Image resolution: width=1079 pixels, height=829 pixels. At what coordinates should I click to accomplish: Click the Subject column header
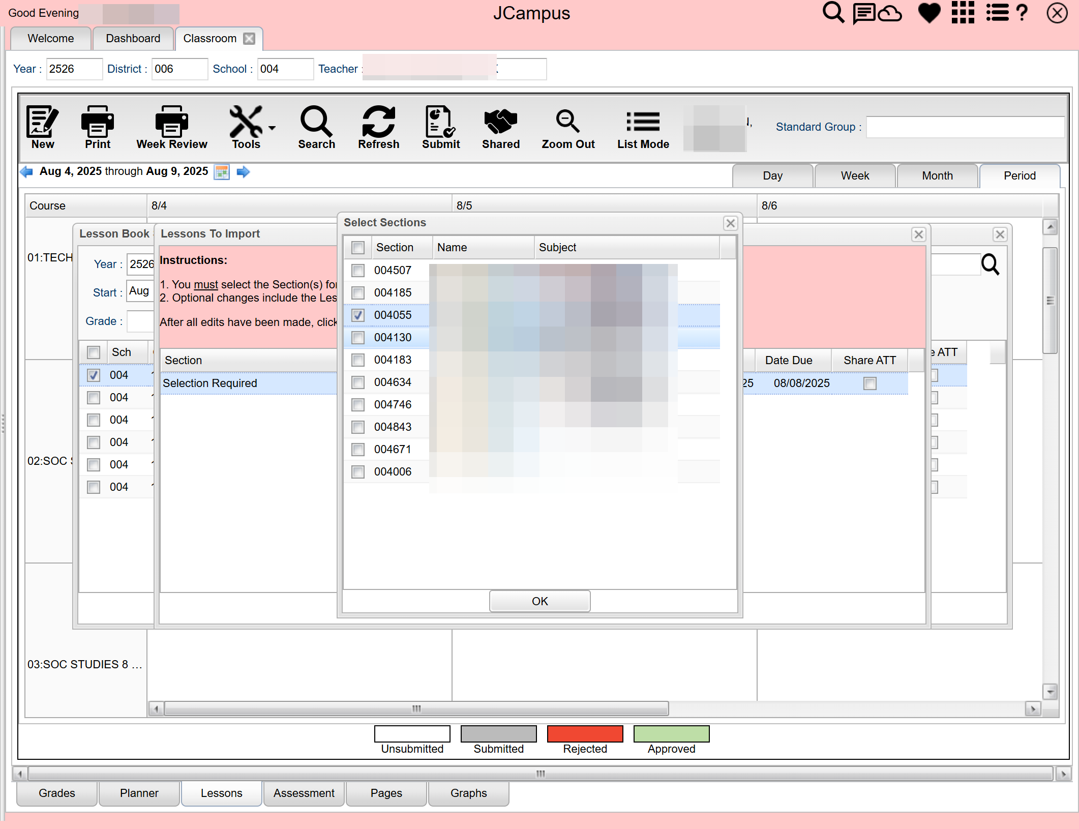pos(627,248)
